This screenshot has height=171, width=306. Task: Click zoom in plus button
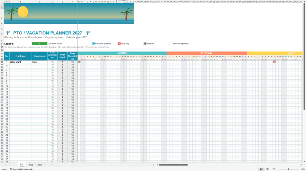coord(298,169)
